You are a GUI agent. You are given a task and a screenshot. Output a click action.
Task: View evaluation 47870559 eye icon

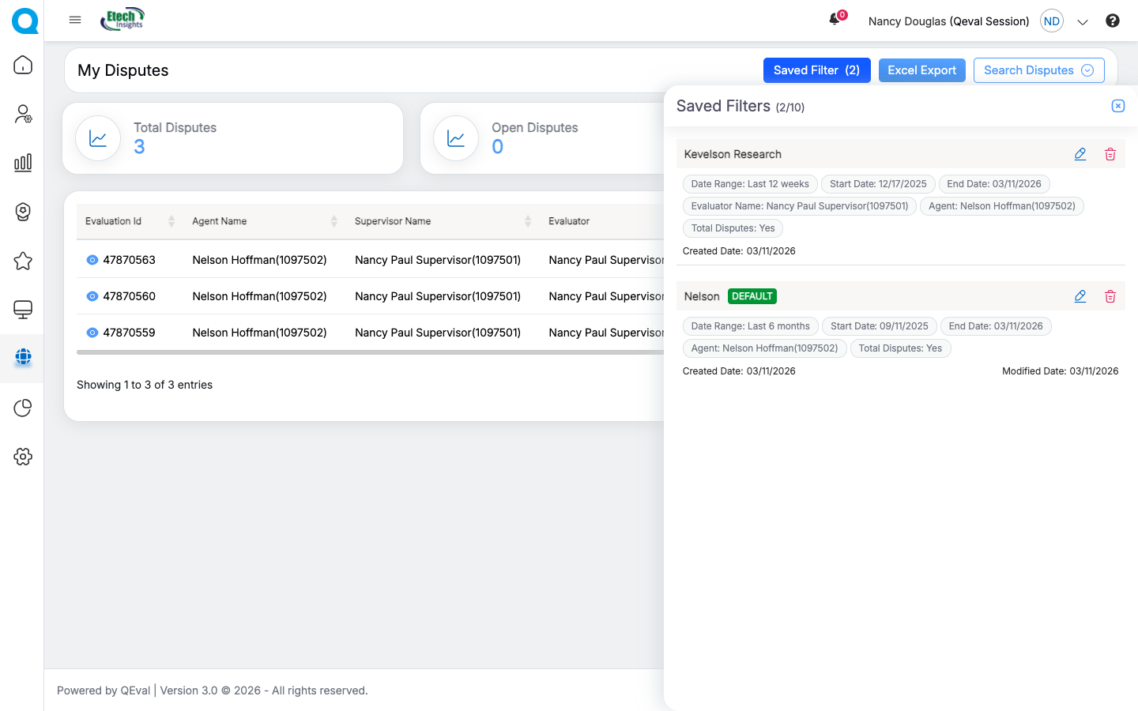(x=92, y=333)
